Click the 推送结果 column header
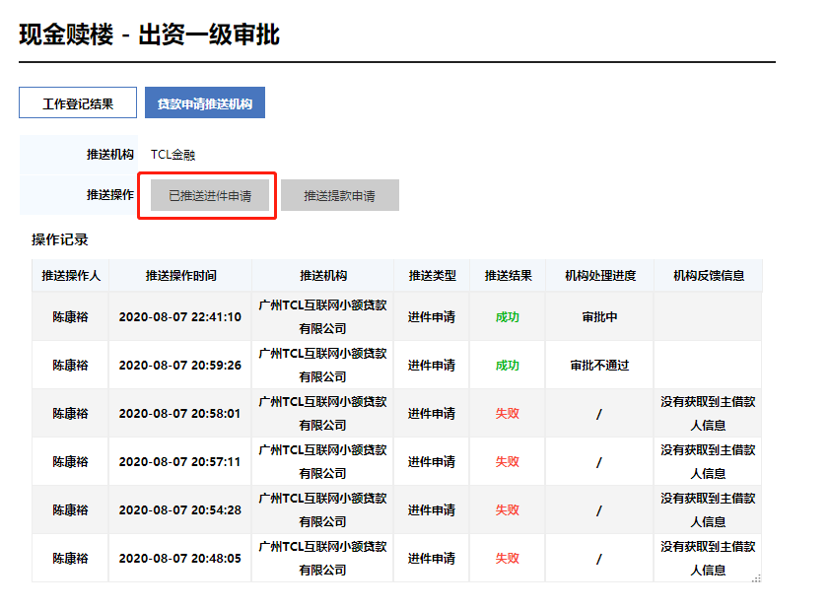Viewport: 829px width, 608px height. 508,276
